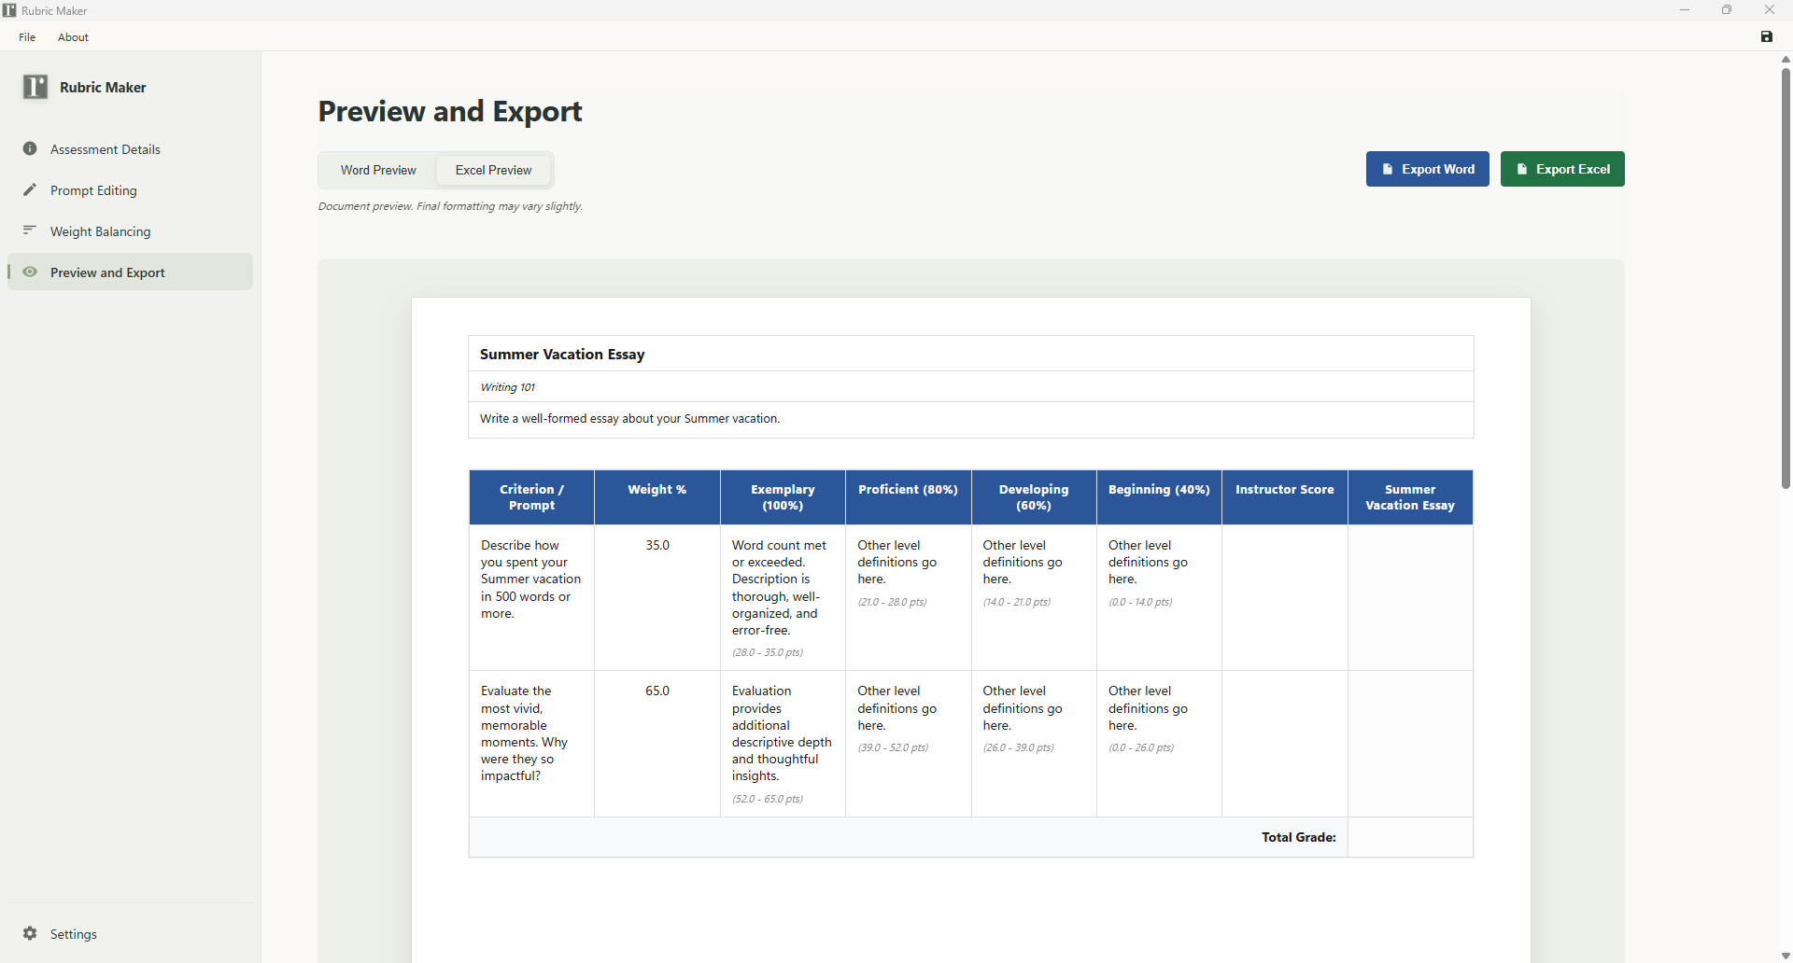Click the Export Word button

[x=1427, y=169]
